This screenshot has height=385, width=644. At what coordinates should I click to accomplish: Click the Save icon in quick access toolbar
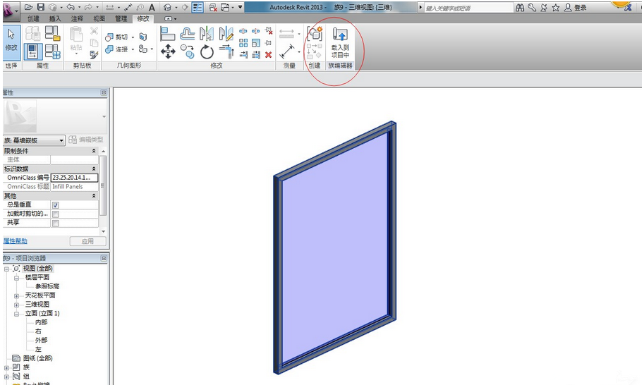[x=40, y=7]
